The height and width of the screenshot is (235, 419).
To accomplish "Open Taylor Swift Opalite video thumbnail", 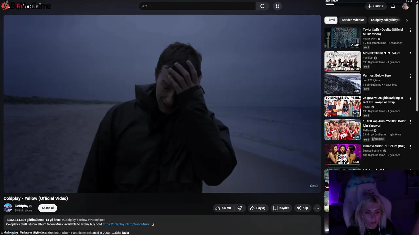I will (343, 38).
